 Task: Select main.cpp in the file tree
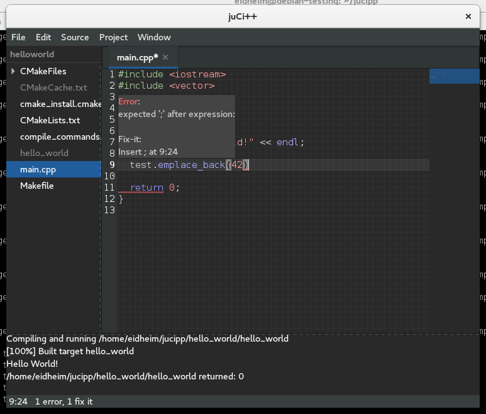click(x=37, y=169)
